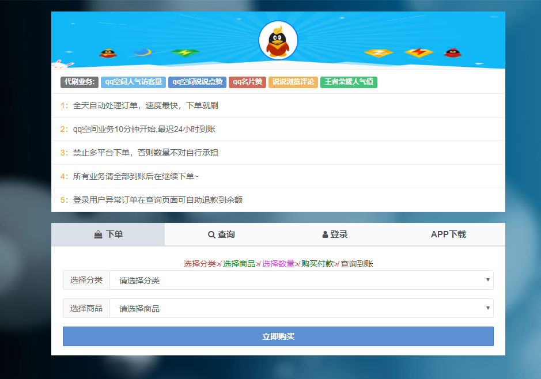Screen dimensions: 541x379
Task: Click notice 3 禁止多平台下单 text
Action: pyautogui.click(x=145, y=153)
